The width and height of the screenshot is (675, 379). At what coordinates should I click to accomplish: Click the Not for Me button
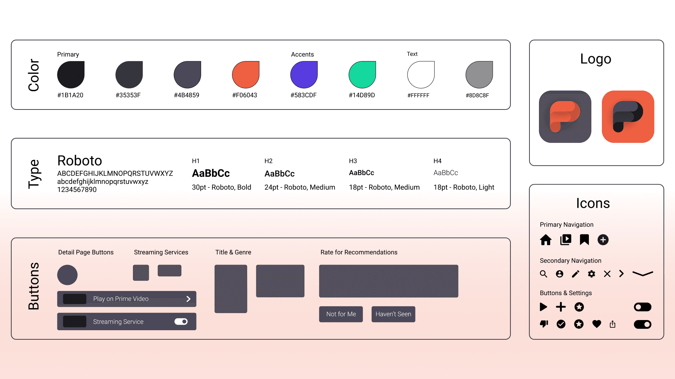coord(341,314)
